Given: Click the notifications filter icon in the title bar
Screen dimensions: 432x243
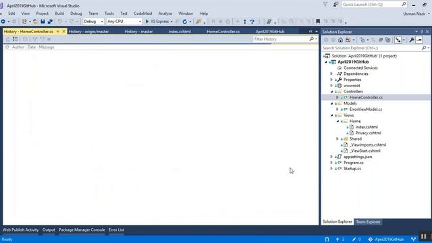Looking at the screenshot, I should click(x=325, y=5).
